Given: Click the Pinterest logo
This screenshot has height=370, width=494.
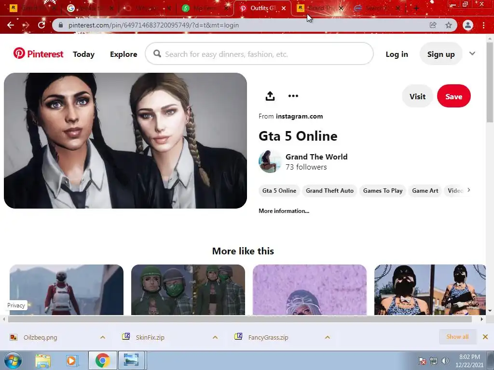Looking at the screenshot, I should click(x=38, y=54).
